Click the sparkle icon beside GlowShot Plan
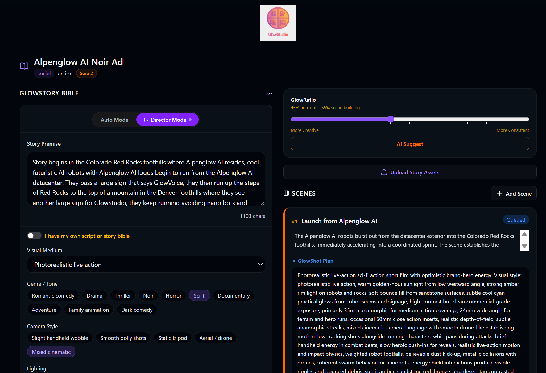The image size is (546, 373). pos(294,261)
